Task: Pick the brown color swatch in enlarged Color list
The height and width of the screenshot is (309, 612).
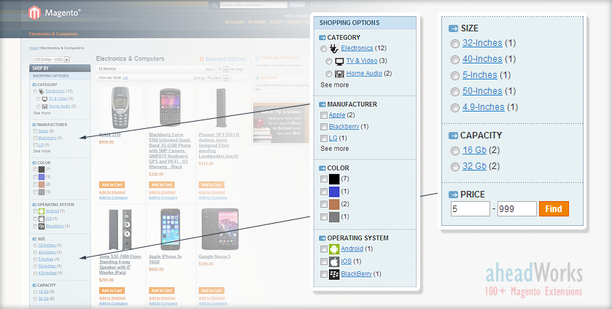Action: click(x=334, y=205)
